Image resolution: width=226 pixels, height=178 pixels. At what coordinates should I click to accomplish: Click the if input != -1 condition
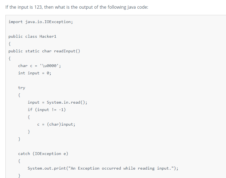click(x=47, y=110)
